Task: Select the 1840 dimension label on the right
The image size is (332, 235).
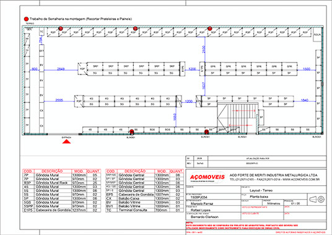Action: coord(305,100)
